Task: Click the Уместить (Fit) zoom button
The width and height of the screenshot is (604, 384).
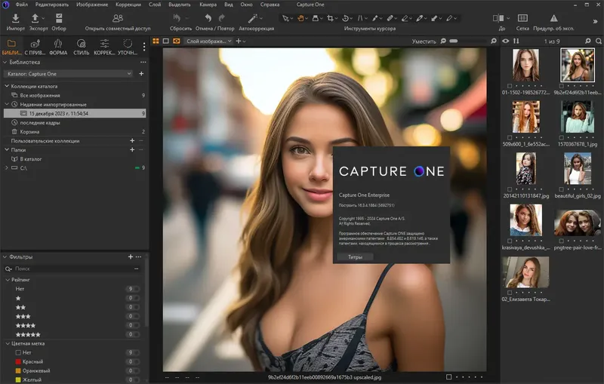Action: point(424,41)
